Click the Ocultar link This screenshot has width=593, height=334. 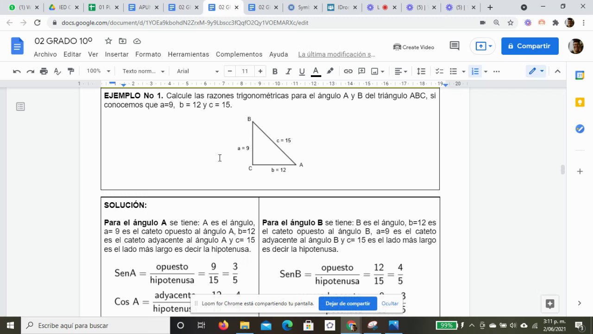(x=390, y=303)
